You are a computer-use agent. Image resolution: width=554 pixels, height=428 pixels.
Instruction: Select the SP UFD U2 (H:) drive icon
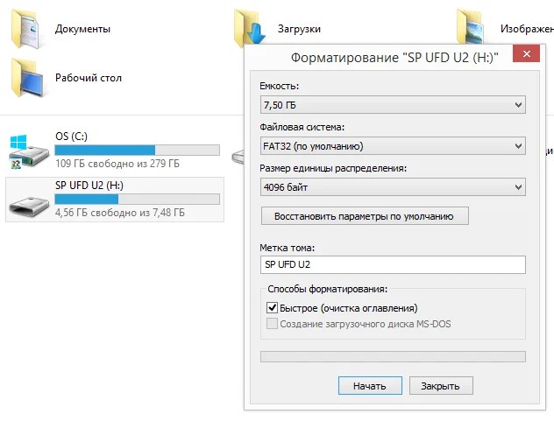[29, 206]
